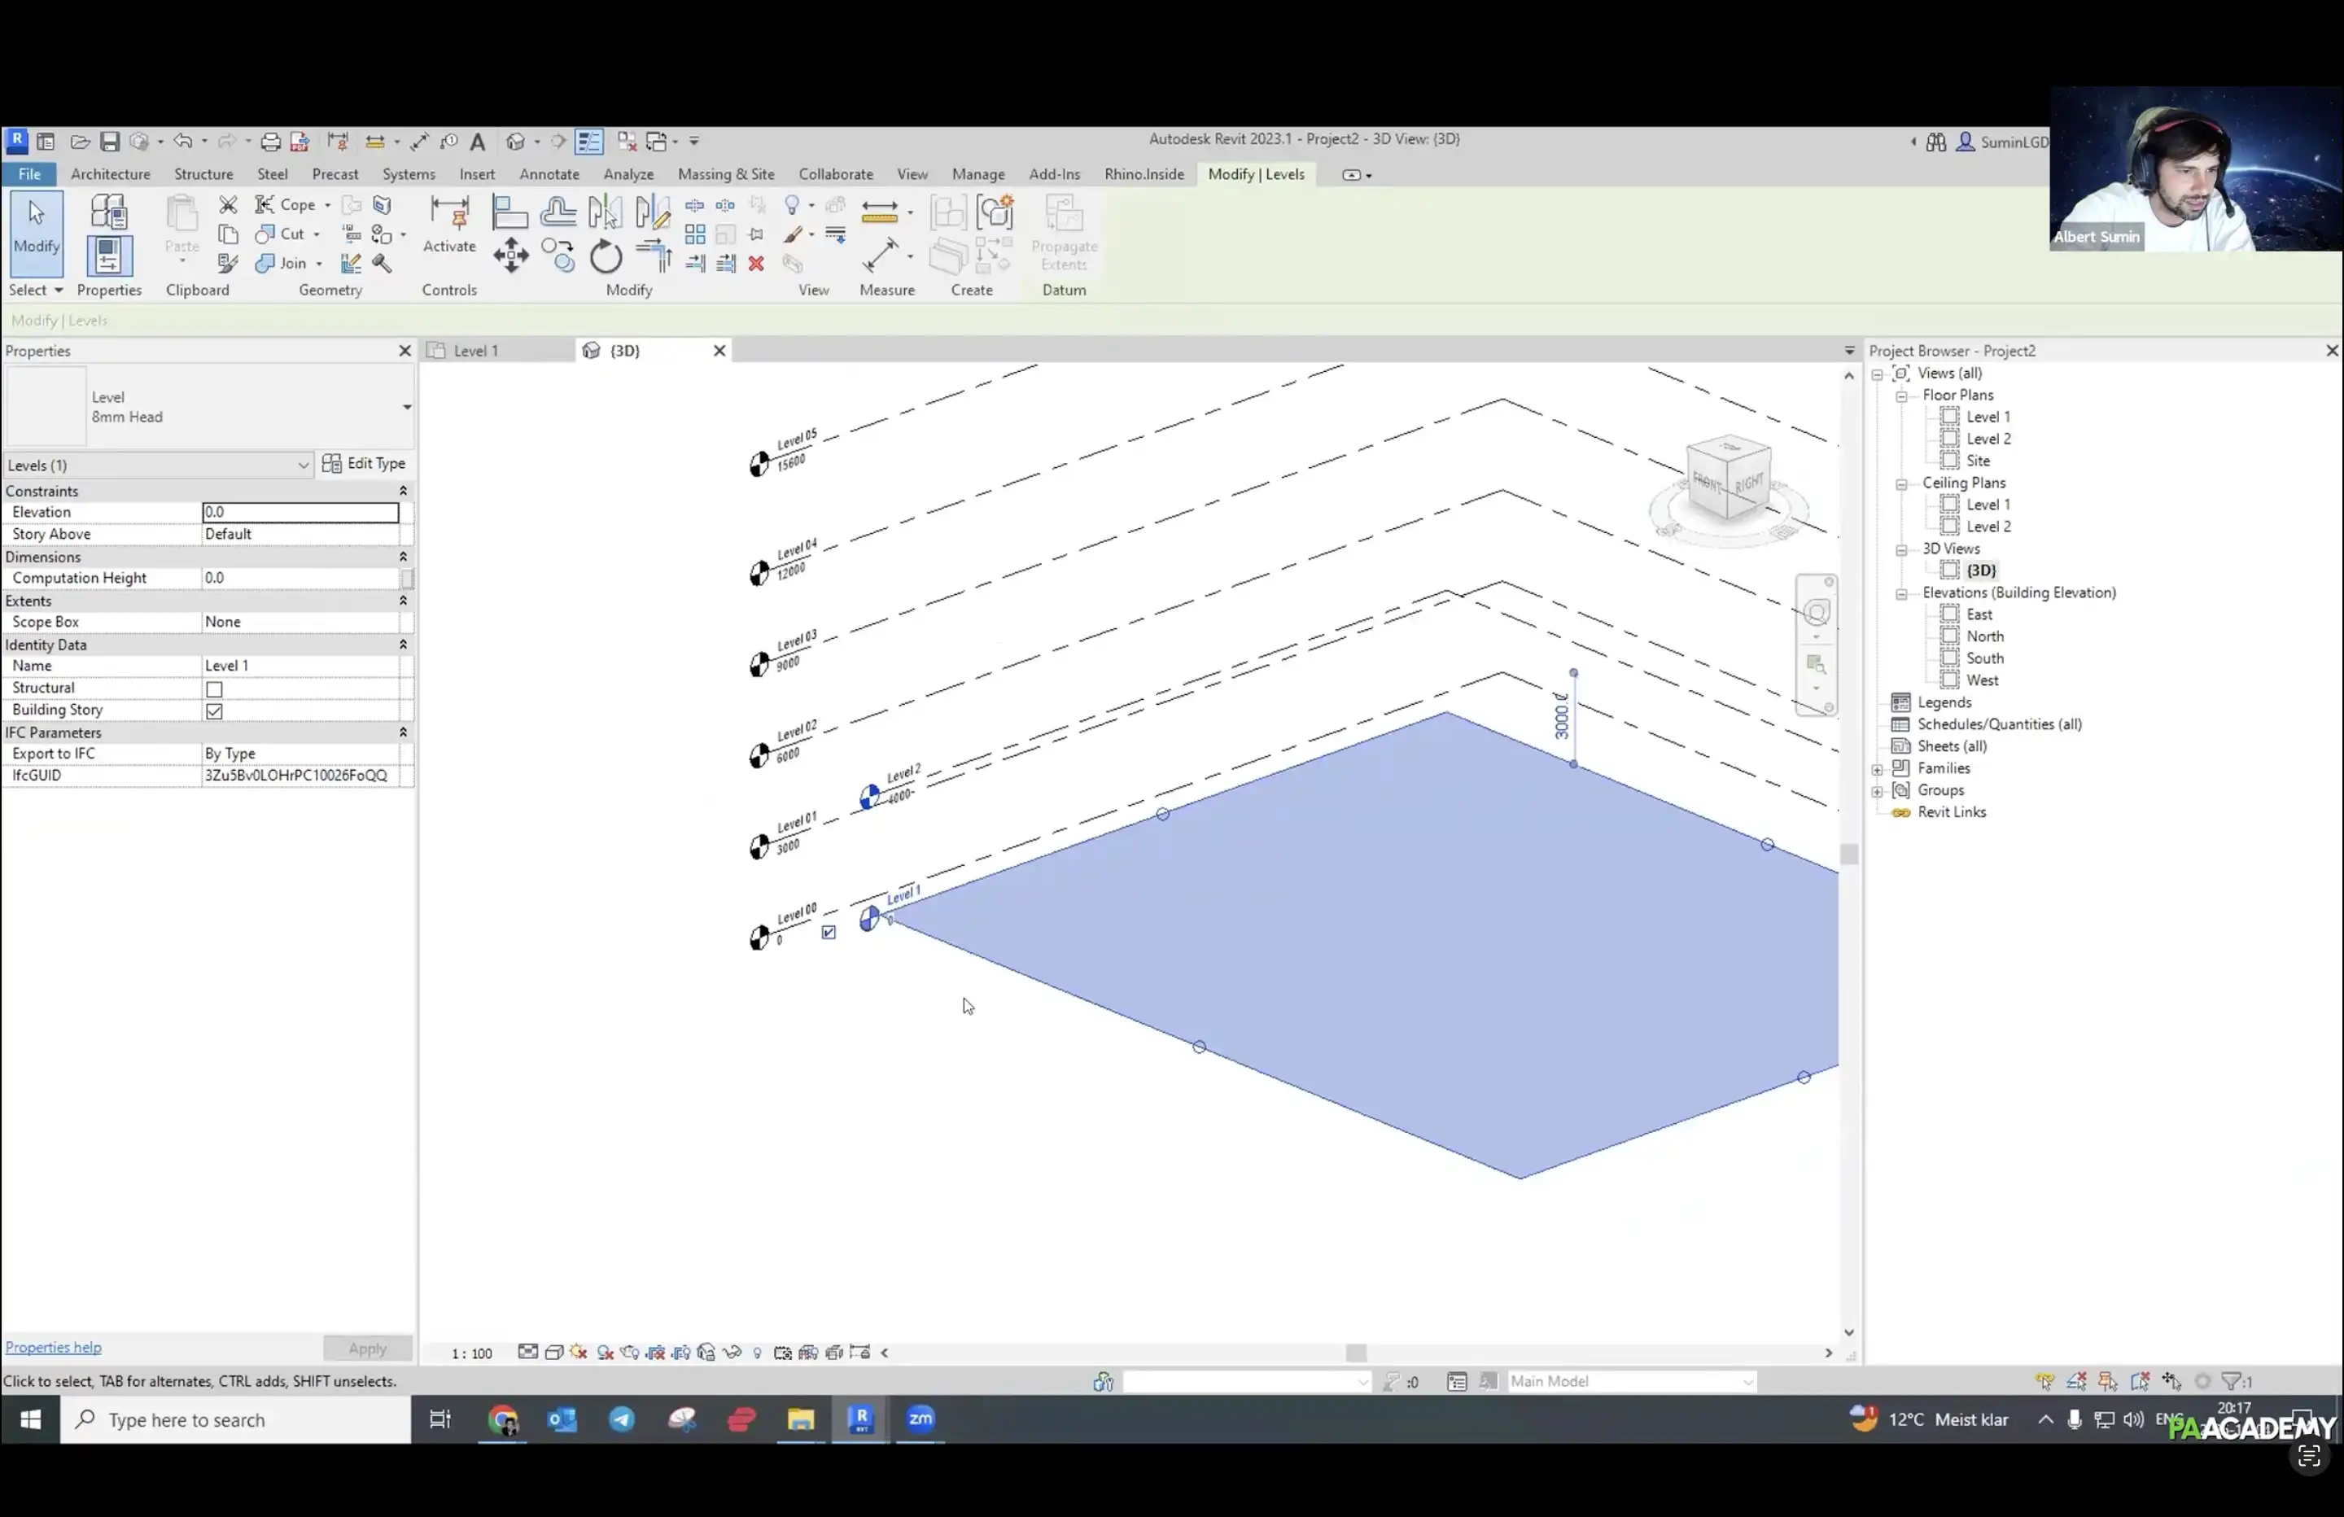The width and height of the screenshot is (2344, 1517).
Task: Switch to the Level 1 view tab
Action: [475, 351]
